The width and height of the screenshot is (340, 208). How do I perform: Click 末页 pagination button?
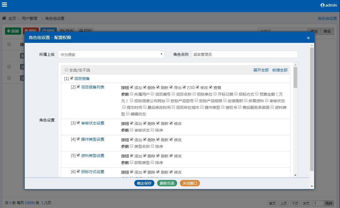306,203
